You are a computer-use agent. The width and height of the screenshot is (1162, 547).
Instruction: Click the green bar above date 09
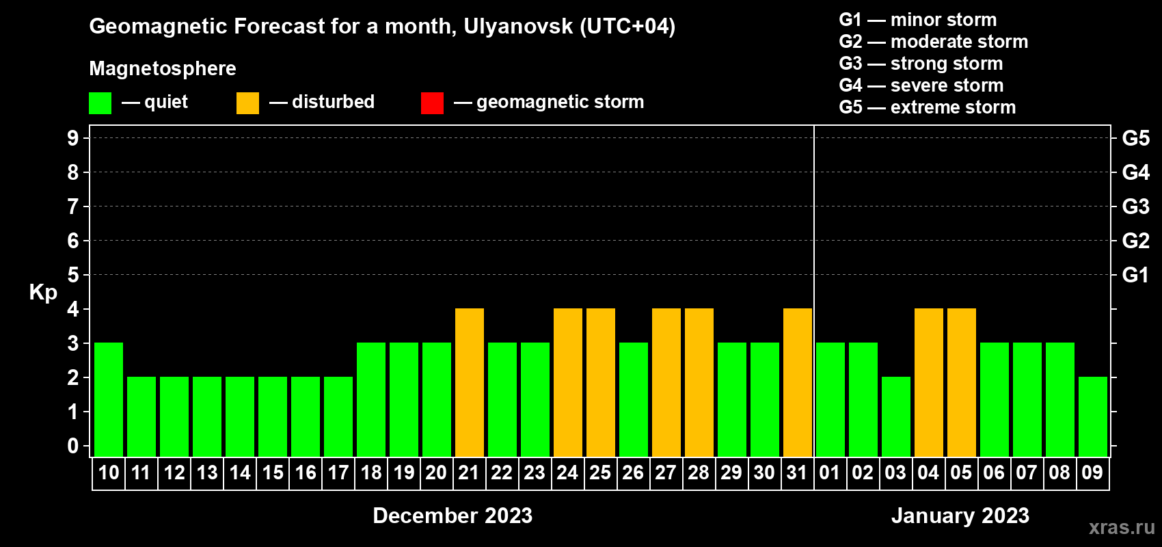pos(1093,416)
